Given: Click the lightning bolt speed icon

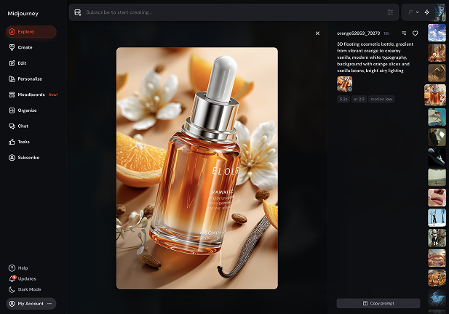Looking at the screenshot, I should tap(426, 12).
